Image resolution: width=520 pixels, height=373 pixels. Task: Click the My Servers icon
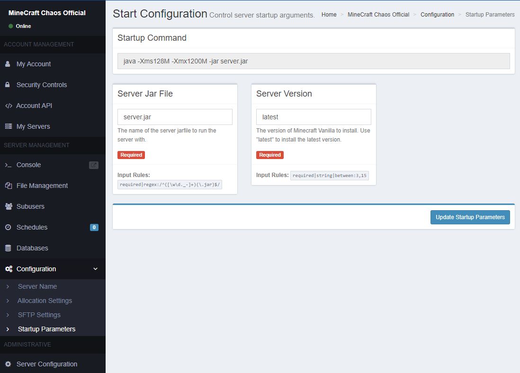point(8,126)
